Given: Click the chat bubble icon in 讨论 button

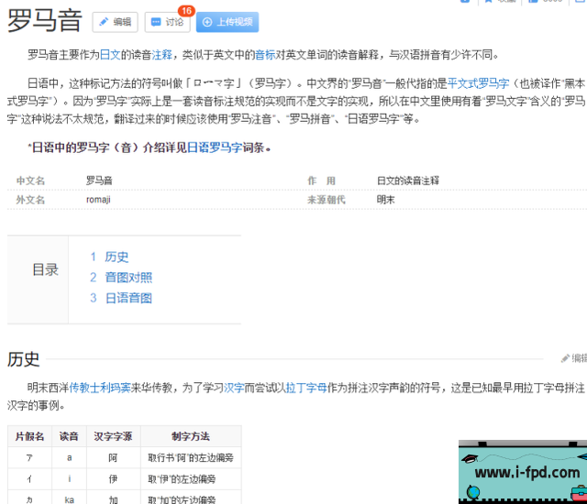Looking at the screenshot, I should 156,22.
